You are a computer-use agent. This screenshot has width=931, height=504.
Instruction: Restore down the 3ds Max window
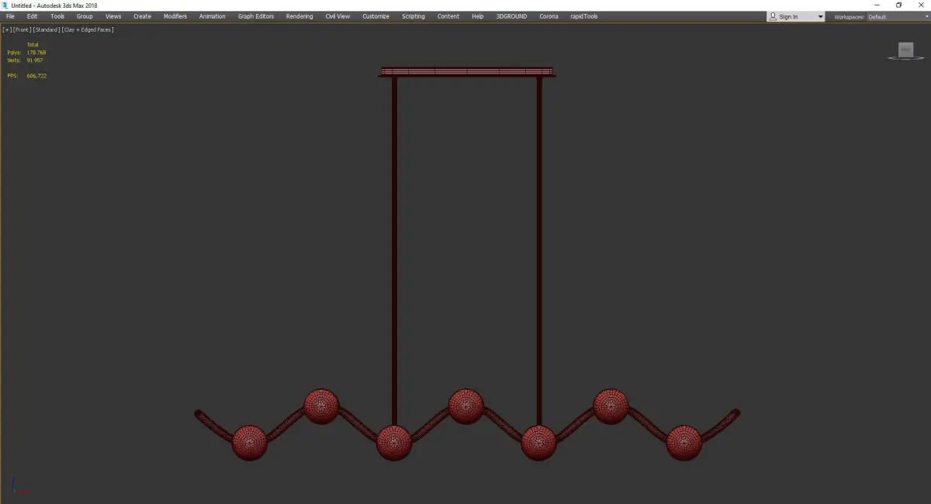pyautogui.click(x=898, y=5)
